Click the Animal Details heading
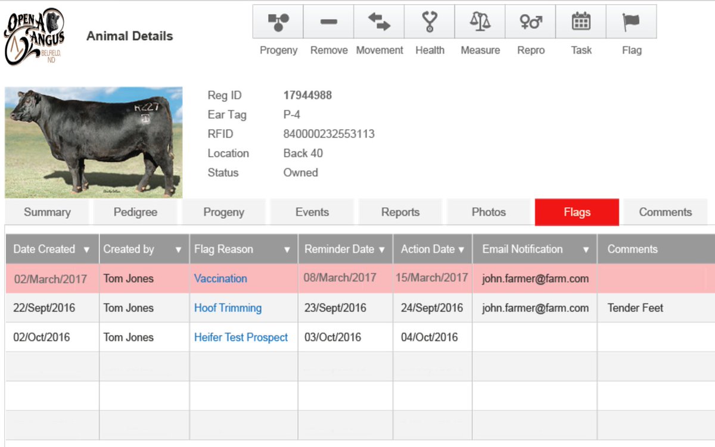Screen dimensions: 715x447 (130, 36)
